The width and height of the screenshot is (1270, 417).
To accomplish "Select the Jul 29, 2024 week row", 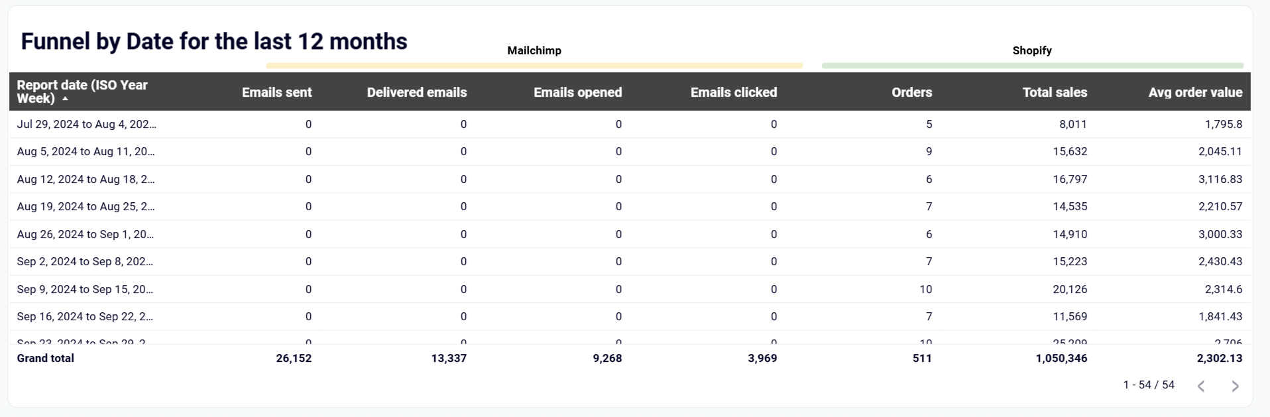I will pyautogui.click(x=86, y=124).
